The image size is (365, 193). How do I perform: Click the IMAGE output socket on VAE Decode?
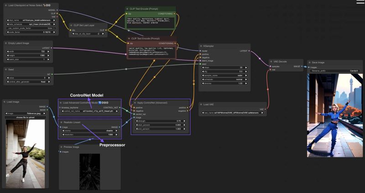click(x=302, y=66)
